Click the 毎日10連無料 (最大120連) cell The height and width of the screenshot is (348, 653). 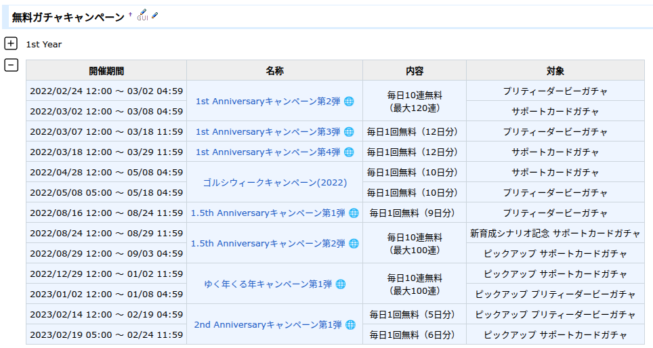coord(415,101)
